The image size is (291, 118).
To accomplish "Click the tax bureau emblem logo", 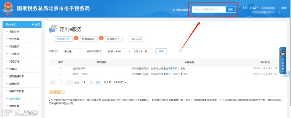I will pos(8,9).
